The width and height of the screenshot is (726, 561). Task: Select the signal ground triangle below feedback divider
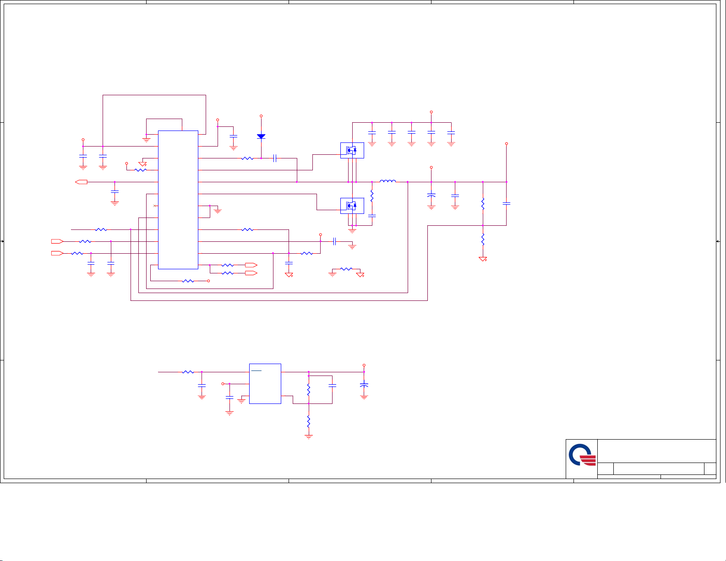click(483, 259)
